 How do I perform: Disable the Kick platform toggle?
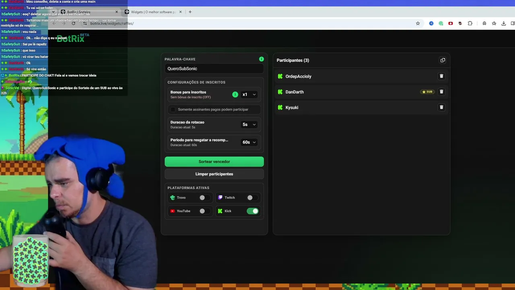[253, 211]
